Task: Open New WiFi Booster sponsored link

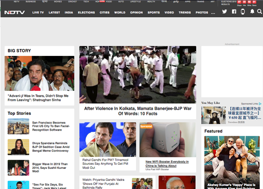Action: click(167, 164)
